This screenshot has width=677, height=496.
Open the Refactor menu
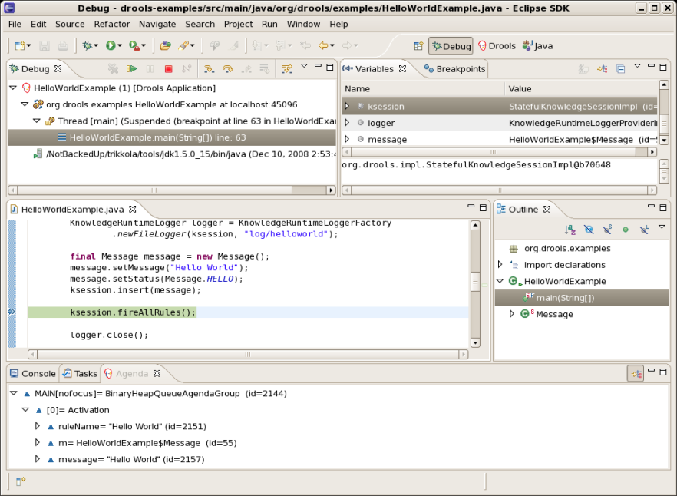112,24
